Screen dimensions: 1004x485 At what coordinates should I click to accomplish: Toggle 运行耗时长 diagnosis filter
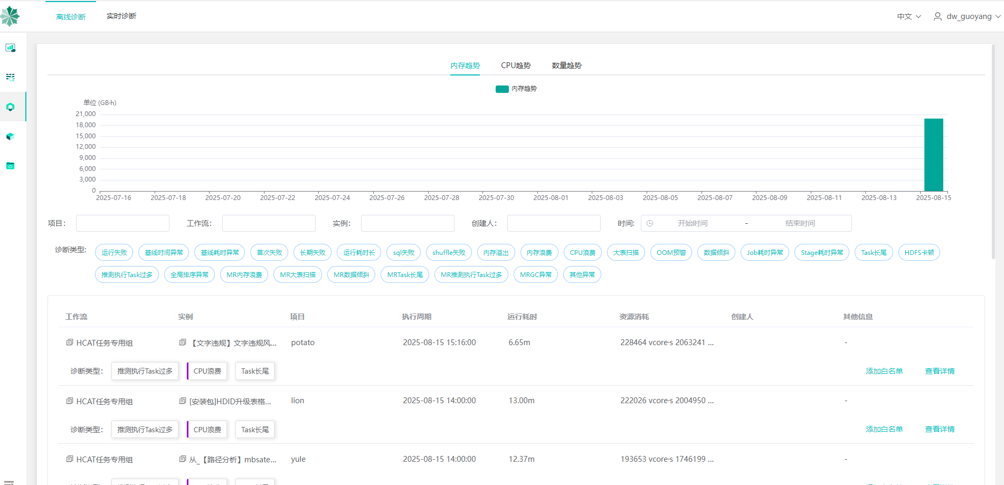(359, 252)
